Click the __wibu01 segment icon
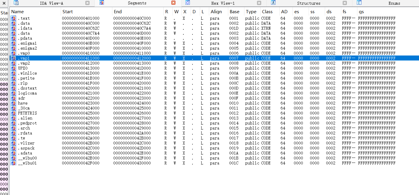Viewport: 419px width, 195px height. tap(13, 163)
